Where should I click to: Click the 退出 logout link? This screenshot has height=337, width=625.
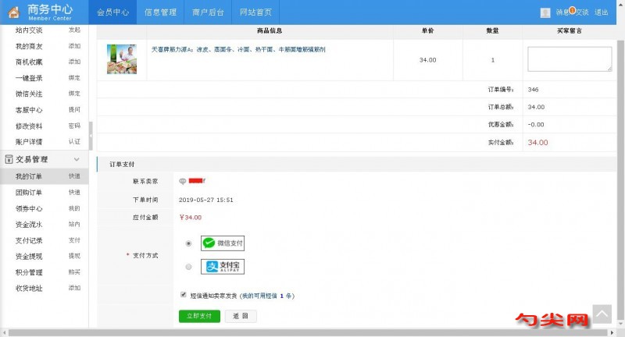tap(601, 12)
